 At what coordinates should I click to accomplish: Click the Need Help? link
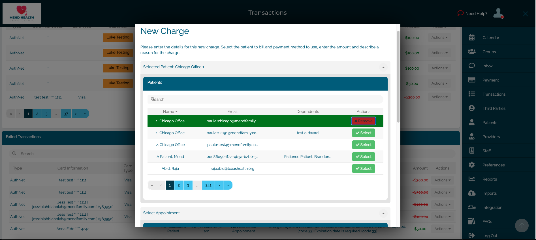[472, 14]
